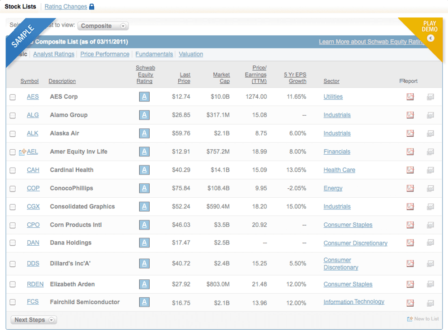Switch to the Valuation tab
448x330 pixels.
click(191, 54)
